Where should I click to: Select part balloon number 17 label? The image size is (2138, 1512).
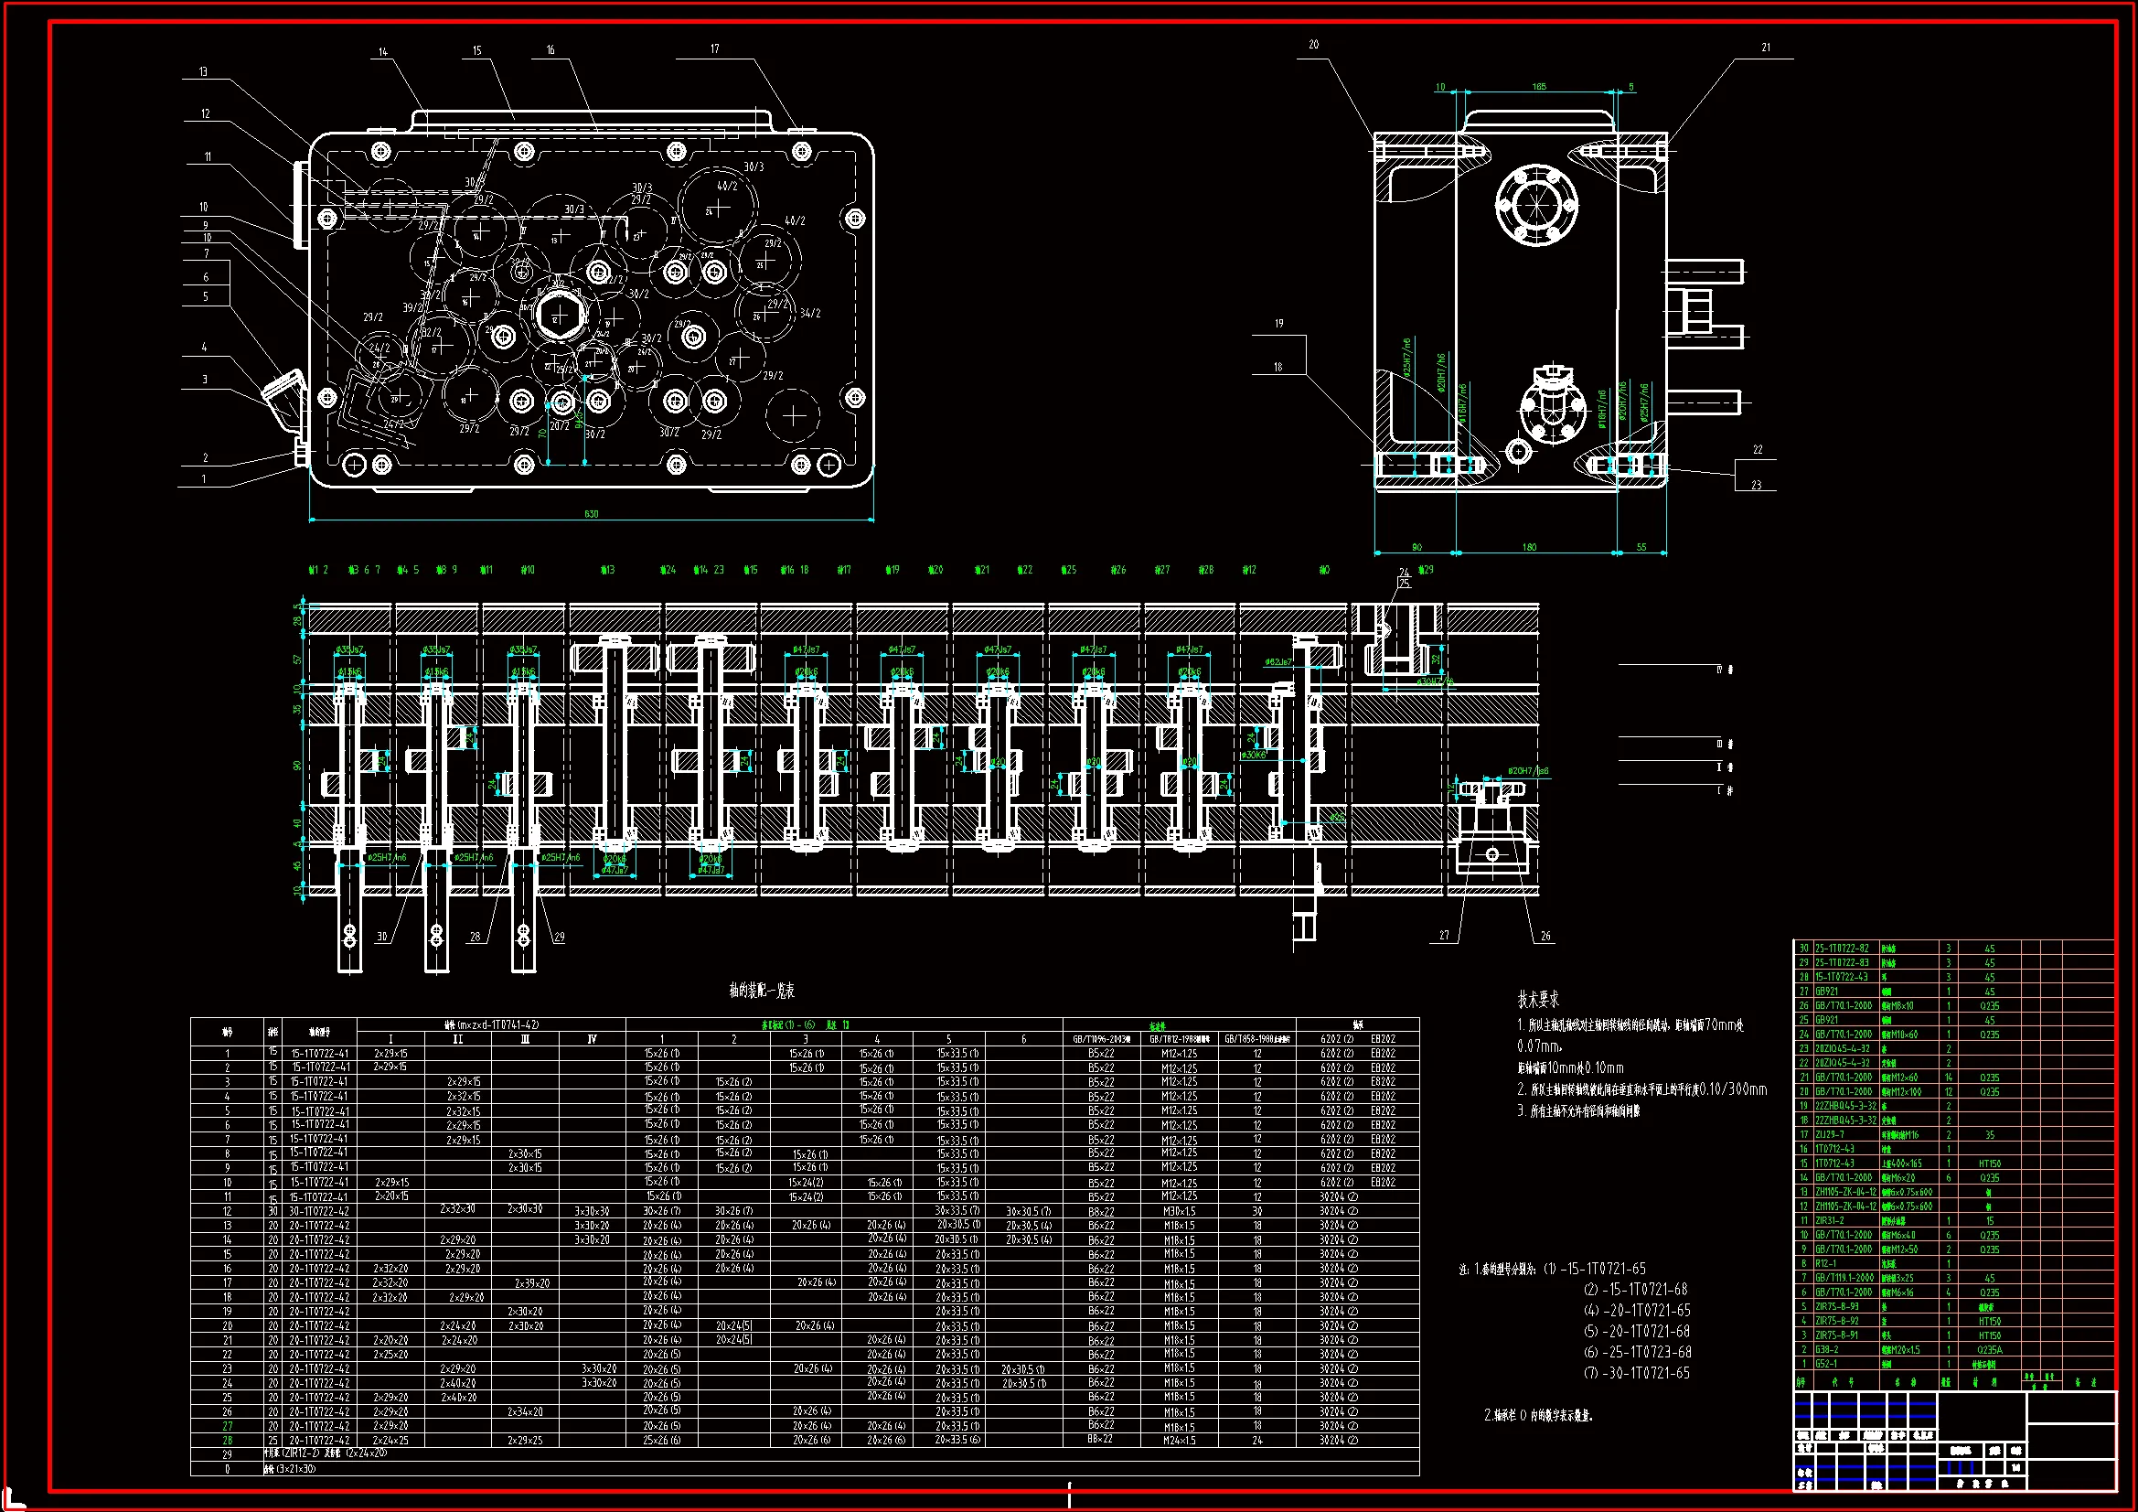715,49
